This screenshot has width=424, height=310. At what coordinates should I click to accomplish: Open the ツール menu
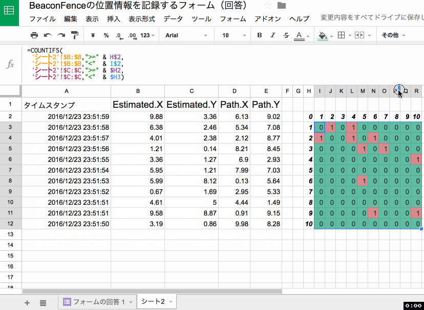pyautogui.click(x=201, y=19)
